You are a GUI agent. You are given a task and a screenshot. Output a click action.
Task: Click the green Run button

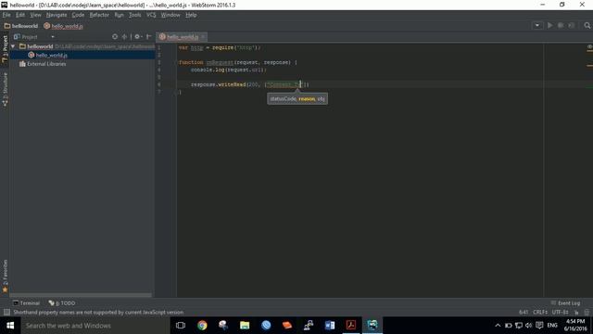(549, 25)
